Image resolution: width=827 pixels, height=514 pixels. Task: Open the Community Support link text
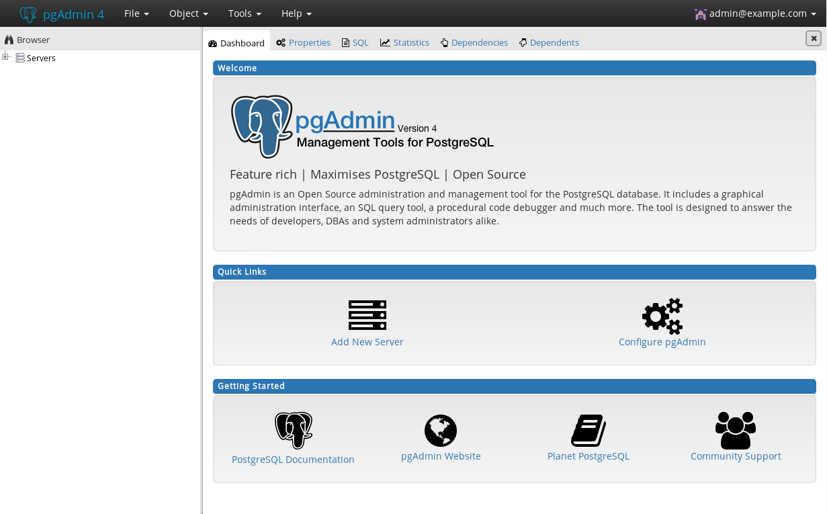tap(736, 456)
